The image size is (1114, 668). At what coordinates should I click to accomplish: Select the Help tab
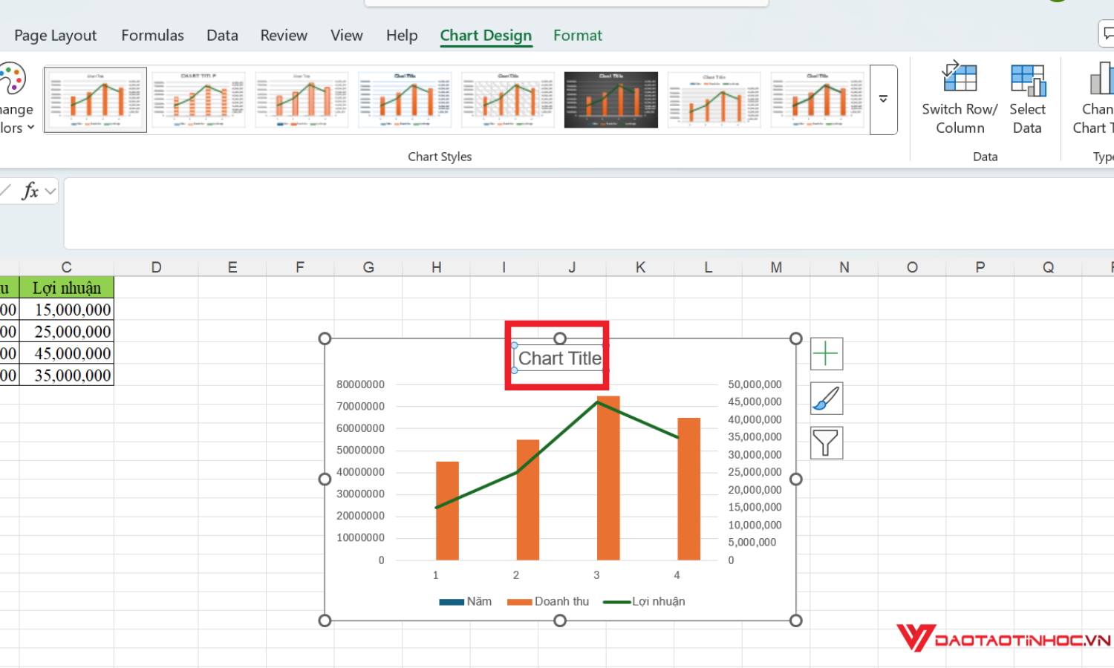point(402,36)
